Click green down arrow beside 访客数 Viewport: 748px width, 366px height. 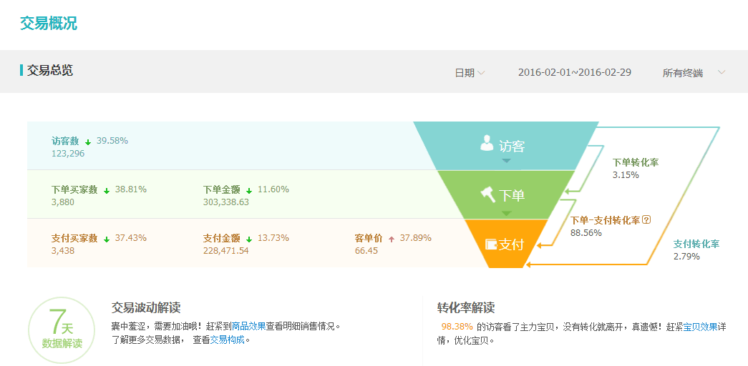[x=88, y=142]
